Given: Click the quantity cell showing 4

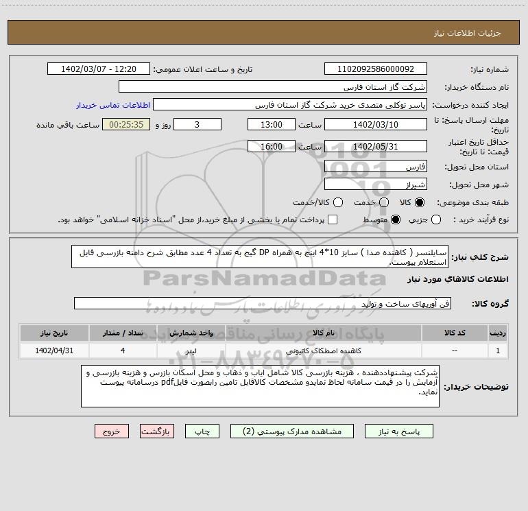Looking at the screenshot, I should [x=123, y=350].
